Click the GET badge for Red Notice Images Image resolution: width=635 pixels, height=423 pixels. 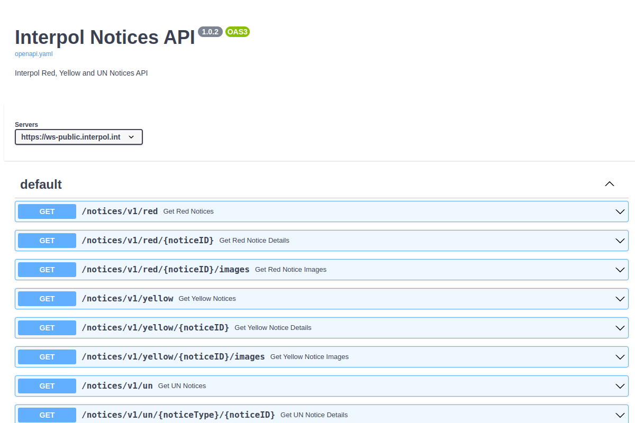tap(47, 270)
